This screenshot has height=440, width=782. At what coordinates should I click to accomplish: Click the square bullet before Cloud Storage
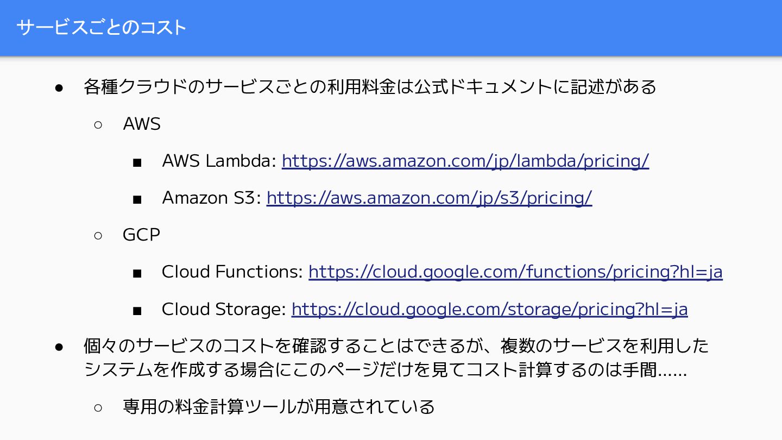137,311
